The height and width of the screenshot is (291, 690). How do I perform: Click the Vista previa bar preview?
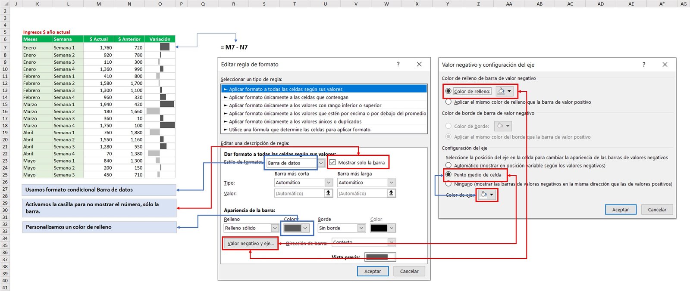[x=380, y=257]
